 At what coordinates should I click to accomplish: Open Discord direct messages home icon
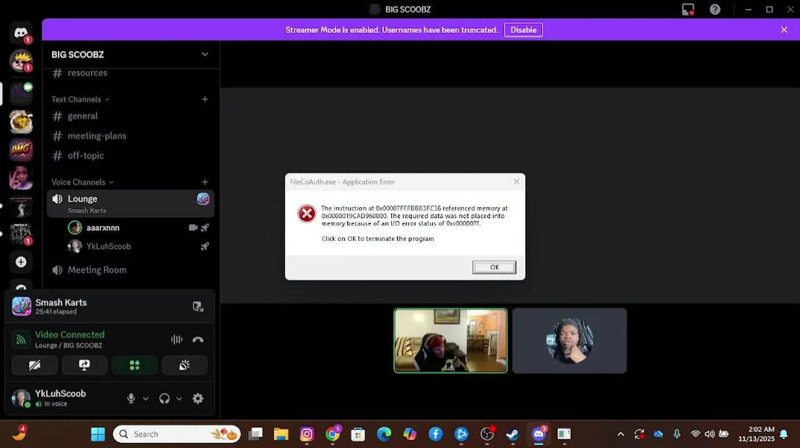point(21,33)
